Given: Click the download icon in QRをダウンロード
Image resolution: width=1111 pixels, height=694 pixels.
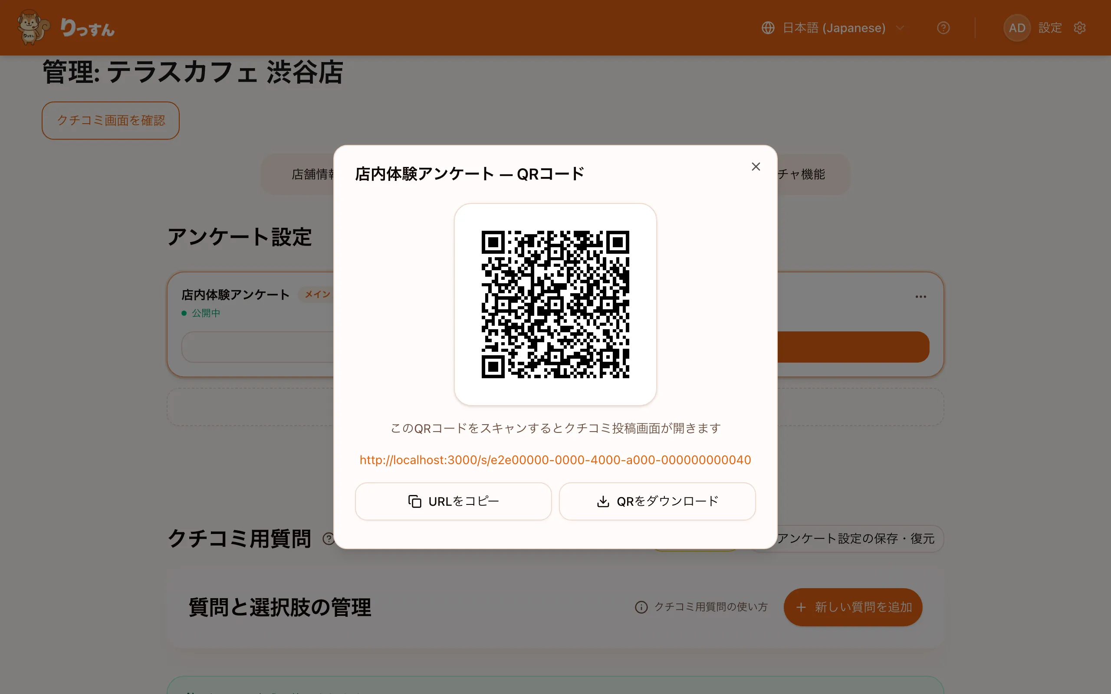Looking at the screenshot, I should click(x=603, y=501).
